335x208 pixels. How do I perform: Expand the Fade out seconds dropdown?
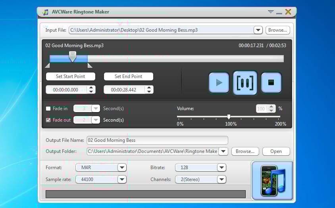(96, 120)
